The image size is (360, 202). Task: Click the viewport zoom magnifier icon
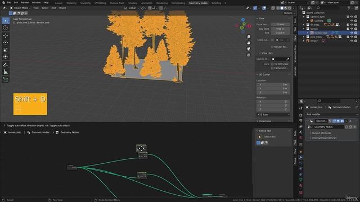point(249,36)
